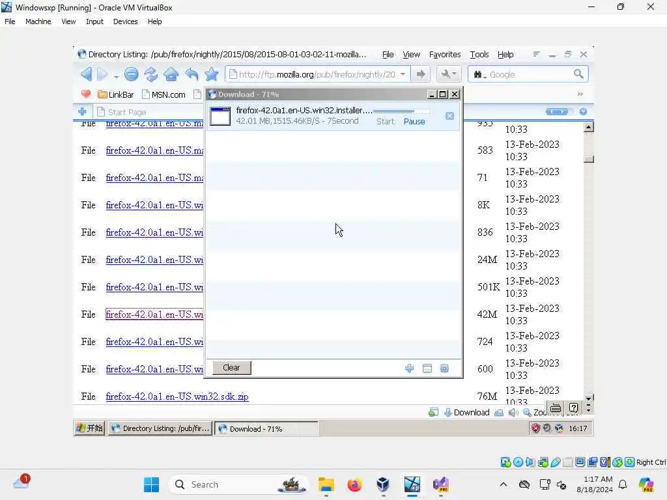667x500 pixels.
Task: Go back with the browser's back arrow
Action: point(87,74)
